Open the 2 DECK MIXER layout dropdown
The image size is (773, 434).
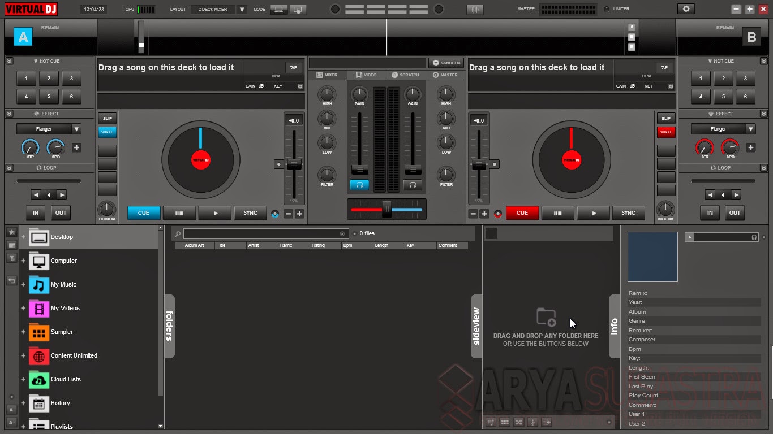click(218, 9)
